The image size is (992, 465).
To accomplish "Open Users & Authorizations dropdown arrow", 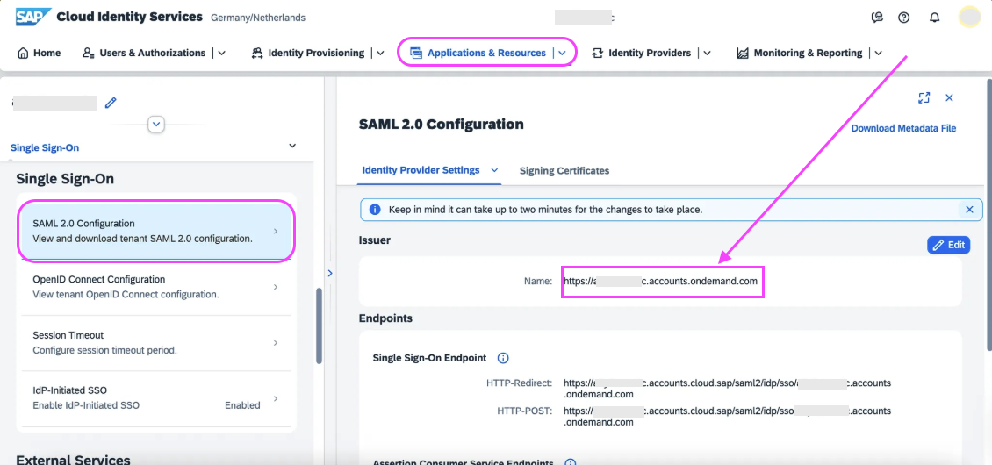I will [x=222, y=54].
